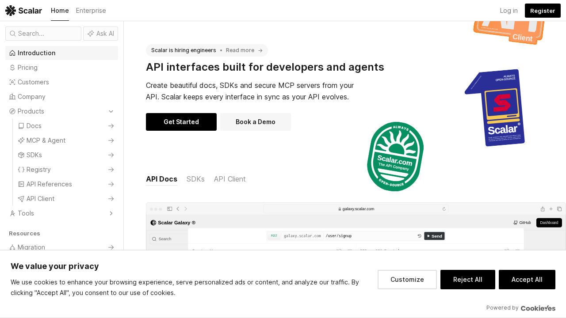Click the back arrow in the browser mockup
The width and height of the screenshot is (566, 318).
click(x=178, y=209)
